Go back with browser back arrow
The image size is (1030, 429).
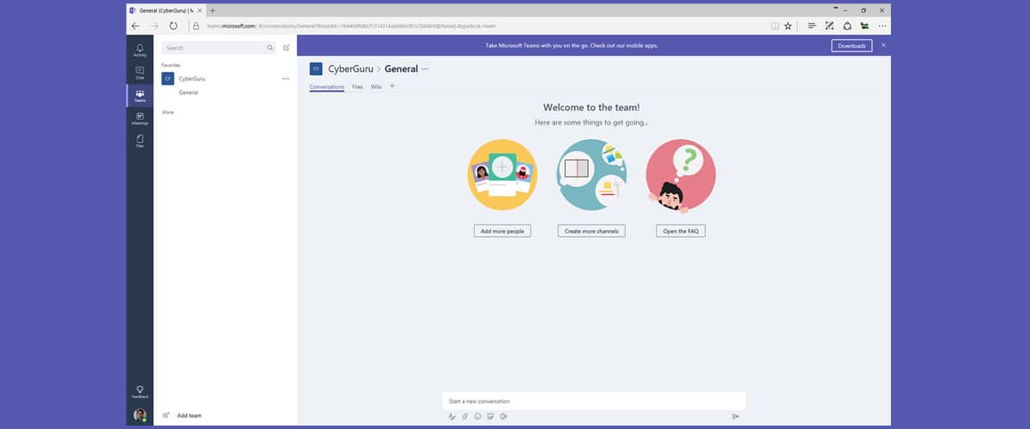(136, 26)
